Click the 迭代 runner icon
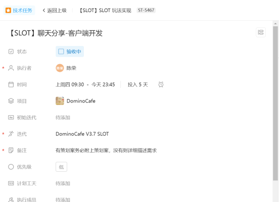Viewport: 279px width, 202px height. click(x=11, y=134)
